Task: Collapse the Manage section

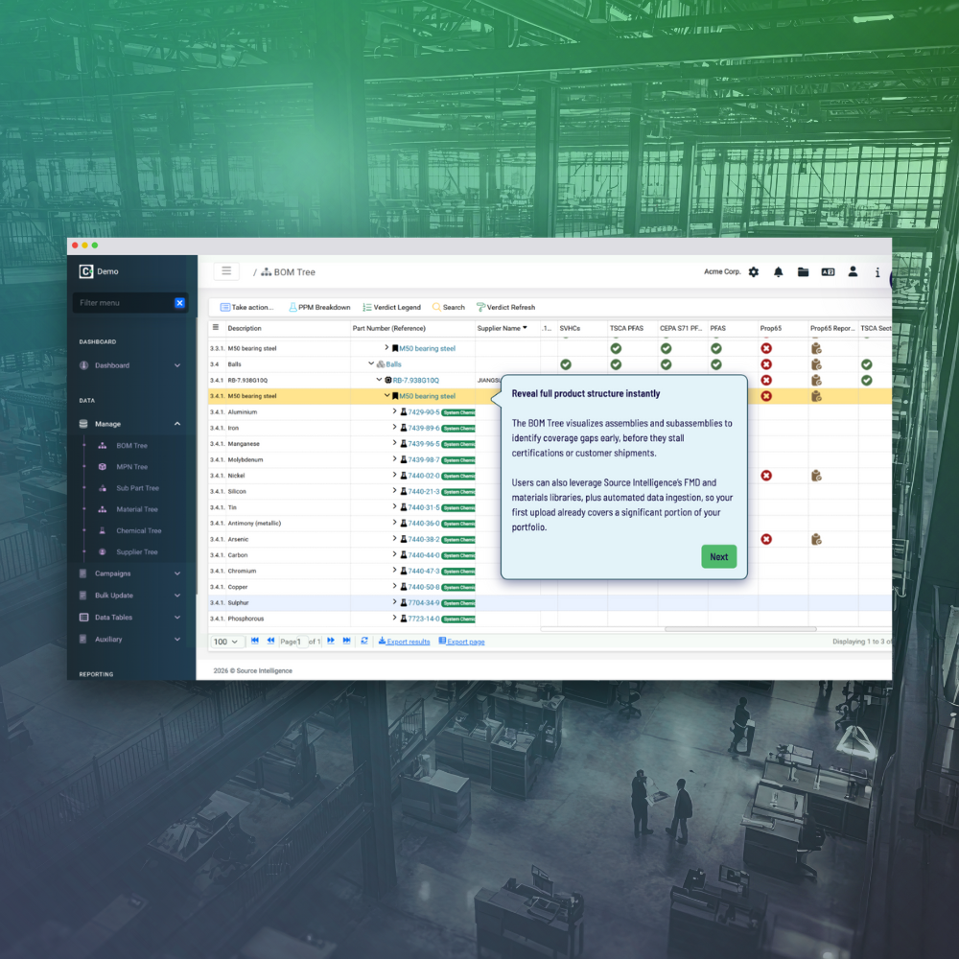Action: (130, 424)
